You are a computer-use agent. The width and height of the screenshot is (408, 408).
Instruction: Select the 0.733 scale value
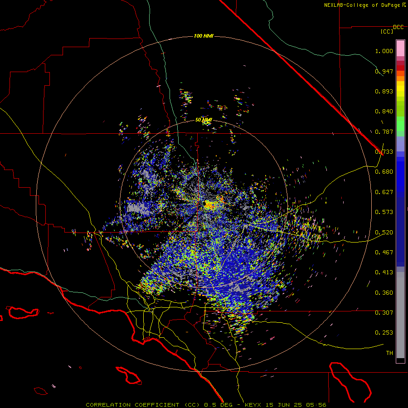pos(384,152)
